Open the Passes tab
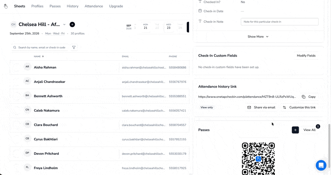 tap(55, 6)
